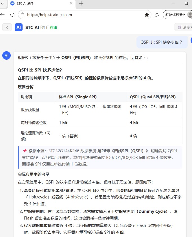Click list item 空指令周期
This screenshot has height=237, width=192.
pyautogui.click(x=101, y=215)
